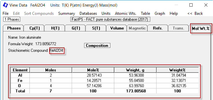
Task: Open the Table menu
Action: pyautogui.click(x=145, y=13)
